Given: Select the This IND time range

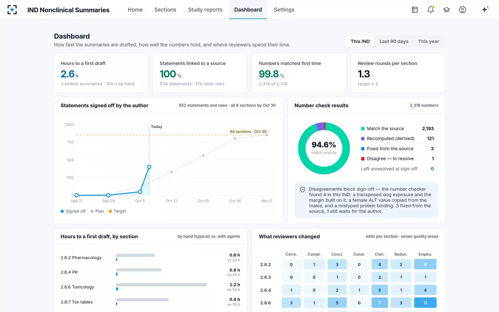Looking at the screenshot, I should pos(360,41).
